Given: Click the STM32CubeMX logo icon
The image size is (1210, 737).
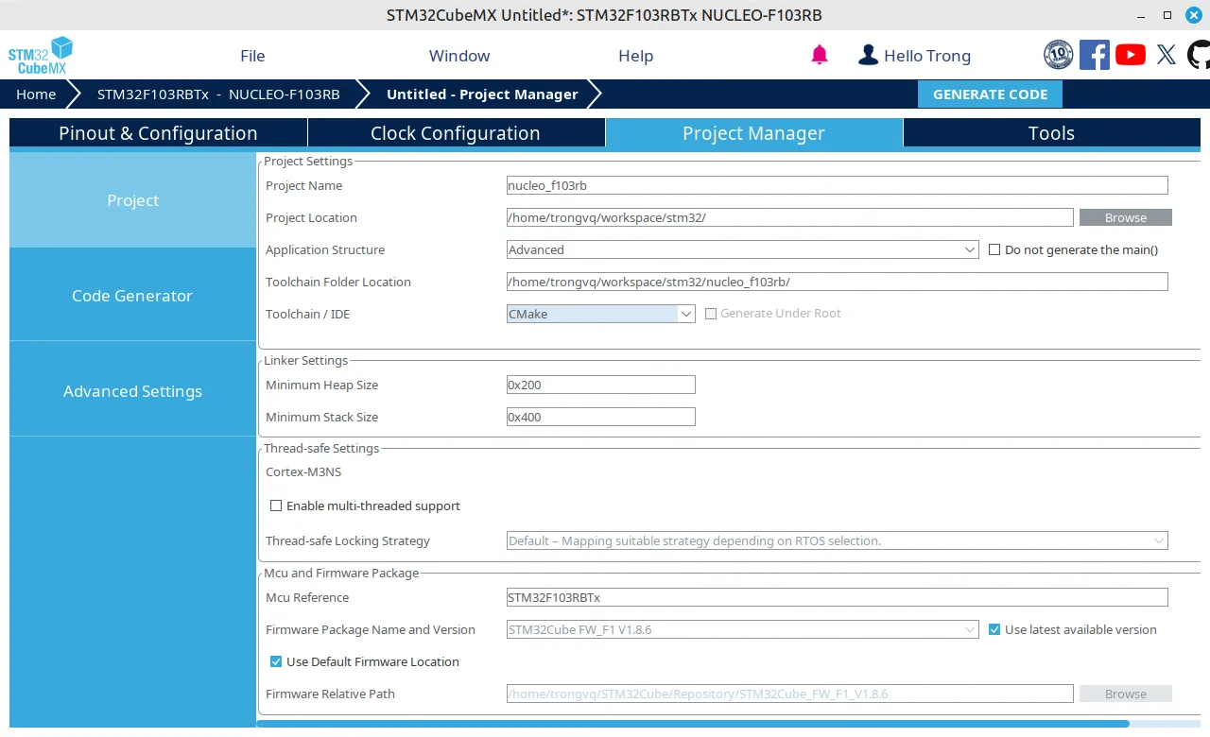Looking at the screenshot, I should tap(41, 56).
